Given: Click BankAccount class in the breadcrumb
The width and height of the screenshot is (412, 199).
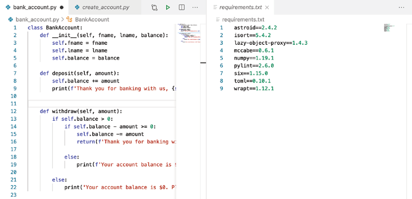Looking at the screenshot, I should point(92,19).
